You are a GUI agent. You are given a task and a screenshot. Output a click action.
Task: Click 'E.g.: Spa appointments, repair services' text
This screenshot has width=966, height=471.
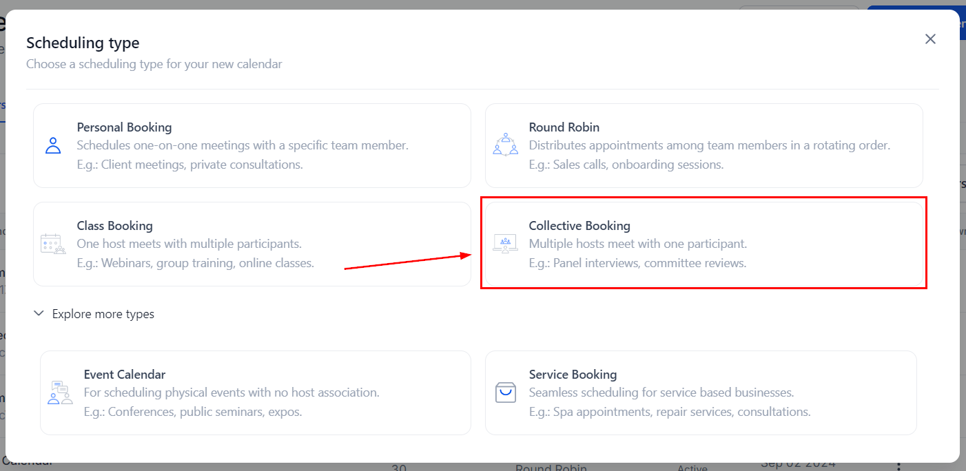click(669, 412)
